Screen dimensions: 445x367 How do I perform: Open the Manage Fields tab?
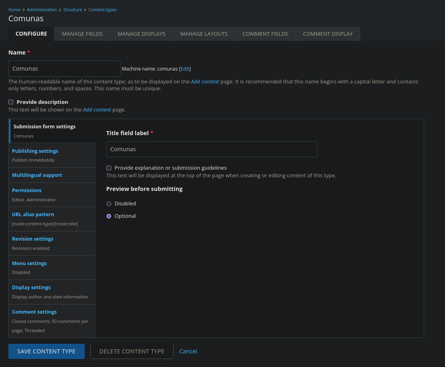(x=82, y=34)
